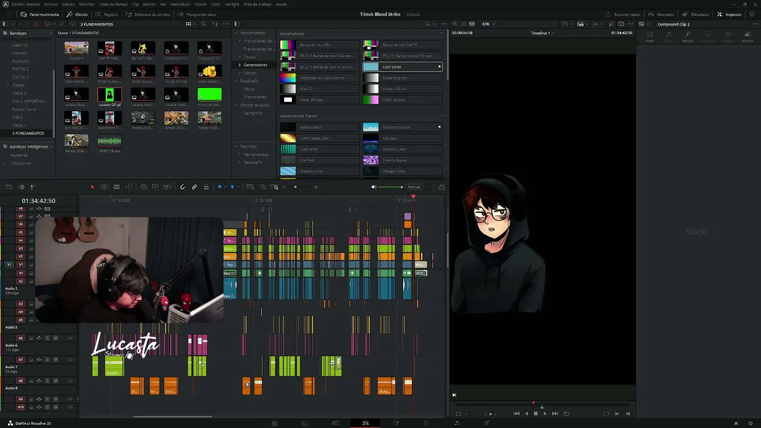Toggle timeline snapping magnet icon
Image resolution: width=761 pixels, height=428 pixels.
click(x=183, y=187)
